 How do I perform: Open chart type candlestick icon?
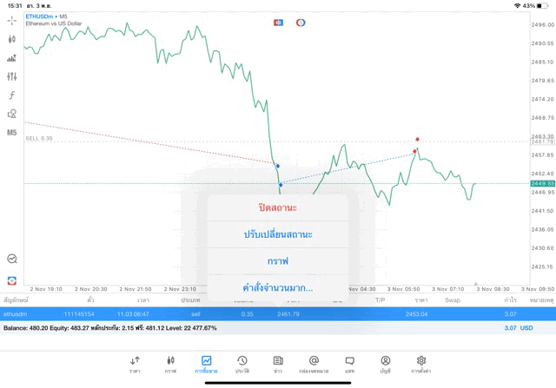pyautogui.click(x=11, y=39)
